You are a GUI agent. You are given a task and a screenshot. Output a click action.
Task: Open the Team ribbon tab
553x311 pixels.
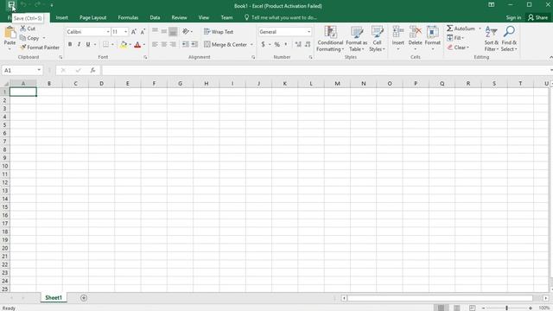pos(226,17)
